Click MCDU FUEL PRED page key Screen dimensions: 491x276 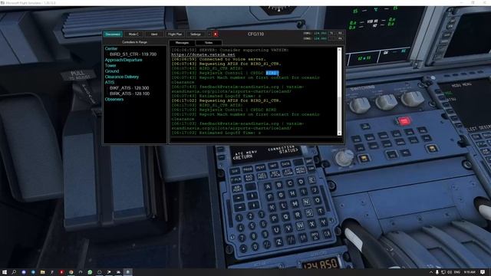point(262,176)
